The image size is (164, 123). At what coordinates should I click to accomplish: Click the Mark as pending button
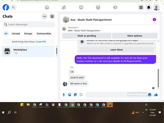(x=87, y=36)
